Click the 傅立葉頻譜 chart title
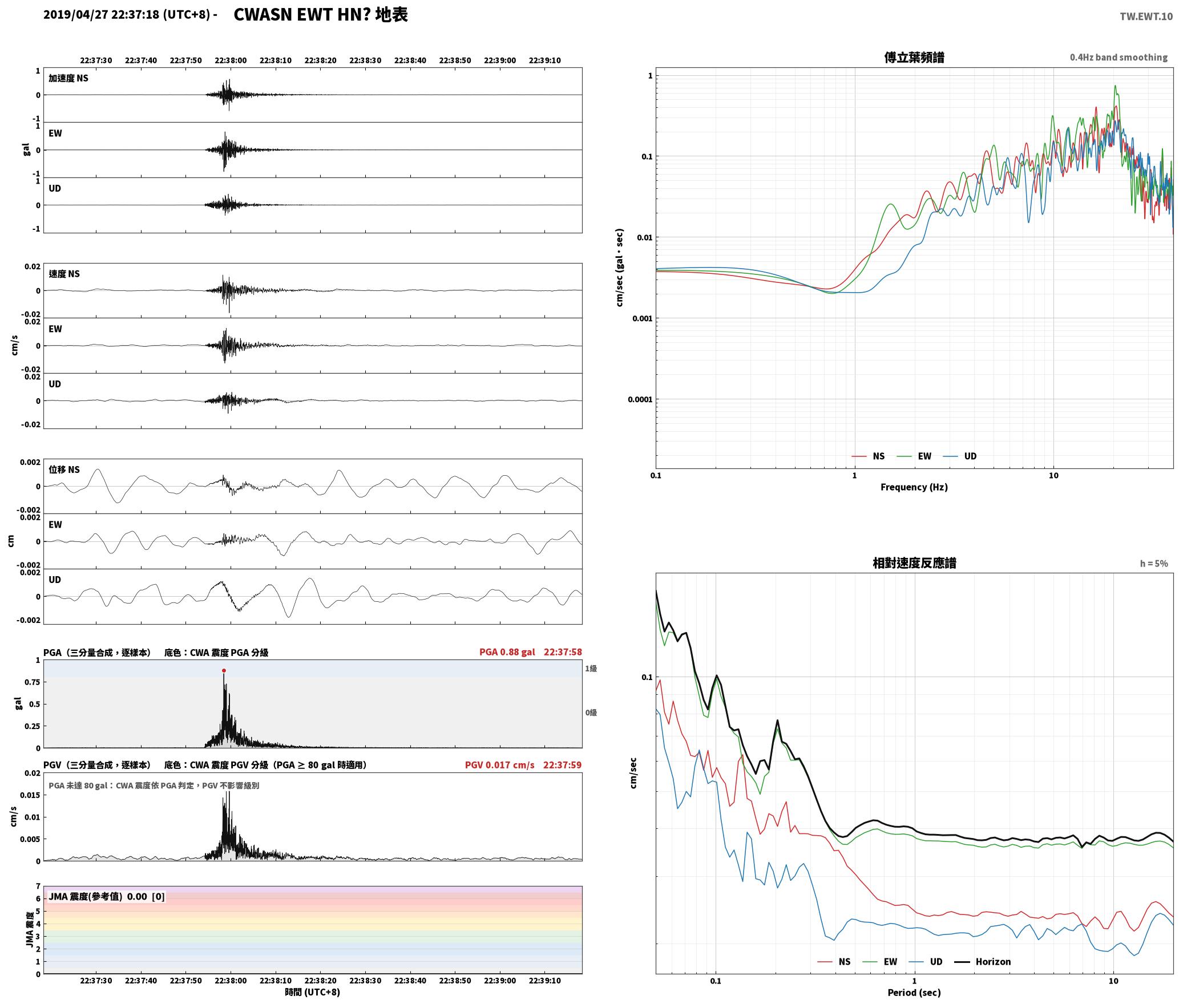Screen dimensions: 1179x1004 point(914,57)
